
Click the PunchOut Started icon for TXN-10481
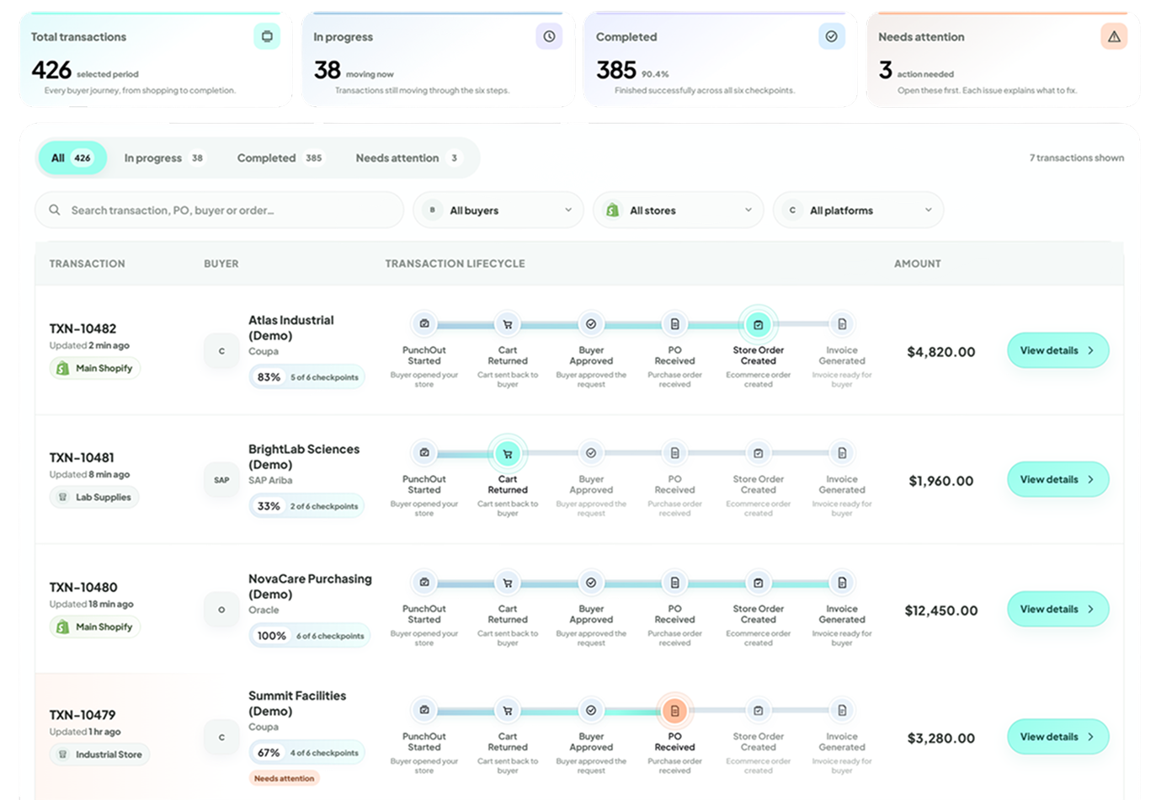pos(424,453)
